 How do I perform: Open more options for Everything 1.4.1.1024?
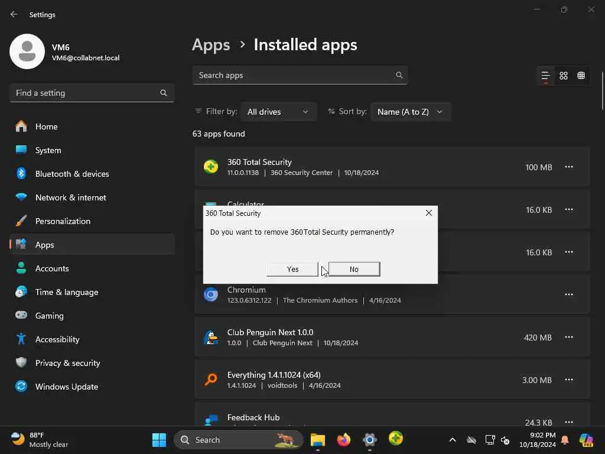[569, 380]
